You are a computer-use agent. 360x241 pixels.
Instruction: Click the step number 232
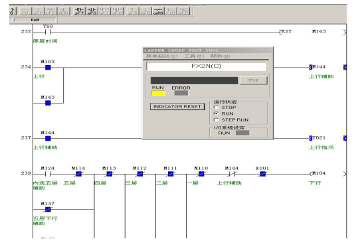coord(26,31)
